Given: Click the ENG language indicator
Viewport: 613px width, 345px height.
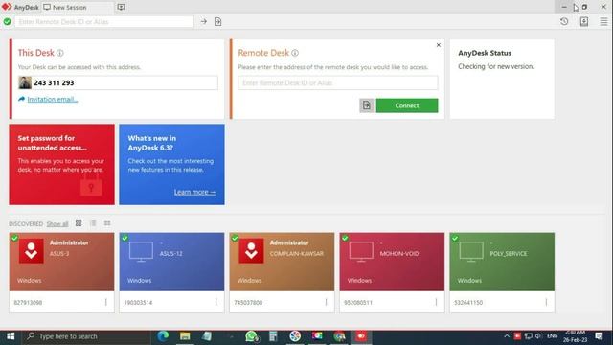Looking at the screenshot, I should pyautogui.click(x=552, y=336).
